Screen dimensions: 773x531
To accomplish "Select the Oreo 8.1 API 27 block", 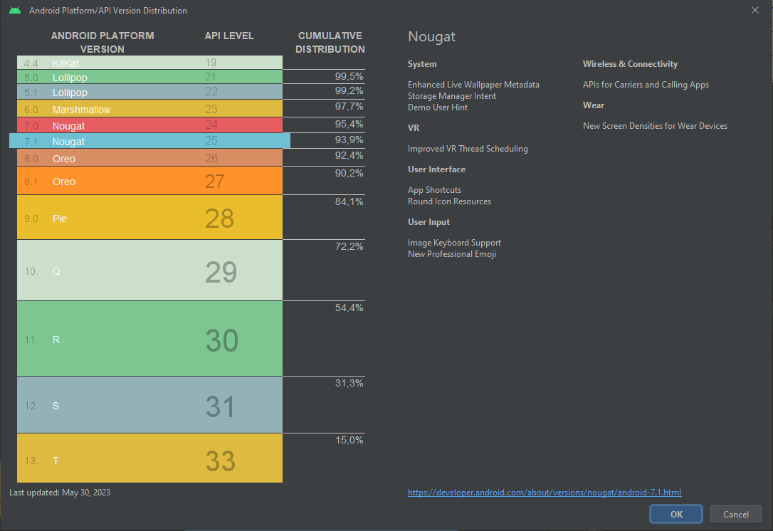I will (149, 181).
